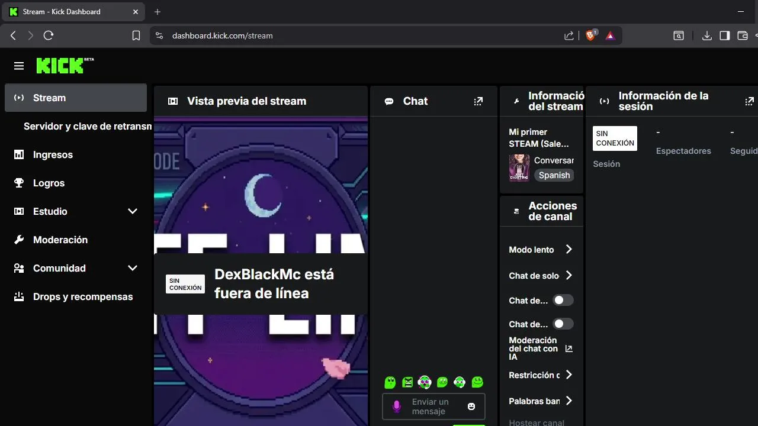Go back to previous page
The height and width of the screenshot is (426, 758).
click(x=13, y=35)
